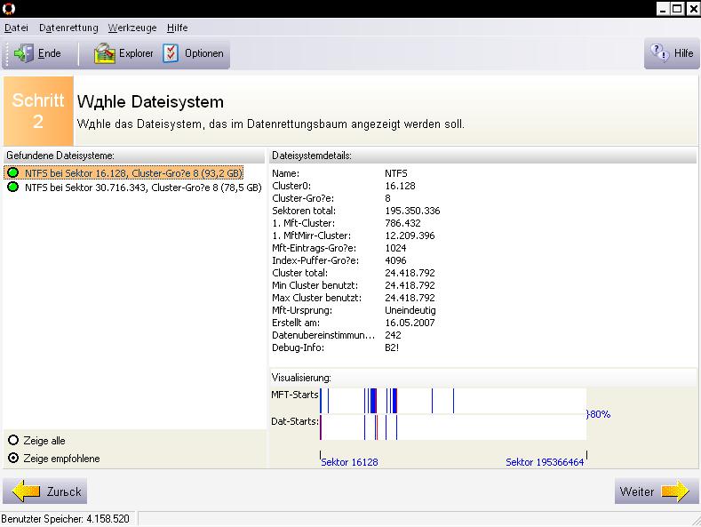701x527 pixels.
Task: Click the MFT-Starts visualization bar
Action: point(453,401)
